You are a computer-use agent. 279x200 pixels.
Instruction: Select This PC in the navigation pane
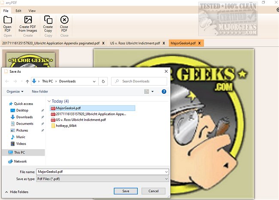tap(23, 152)
